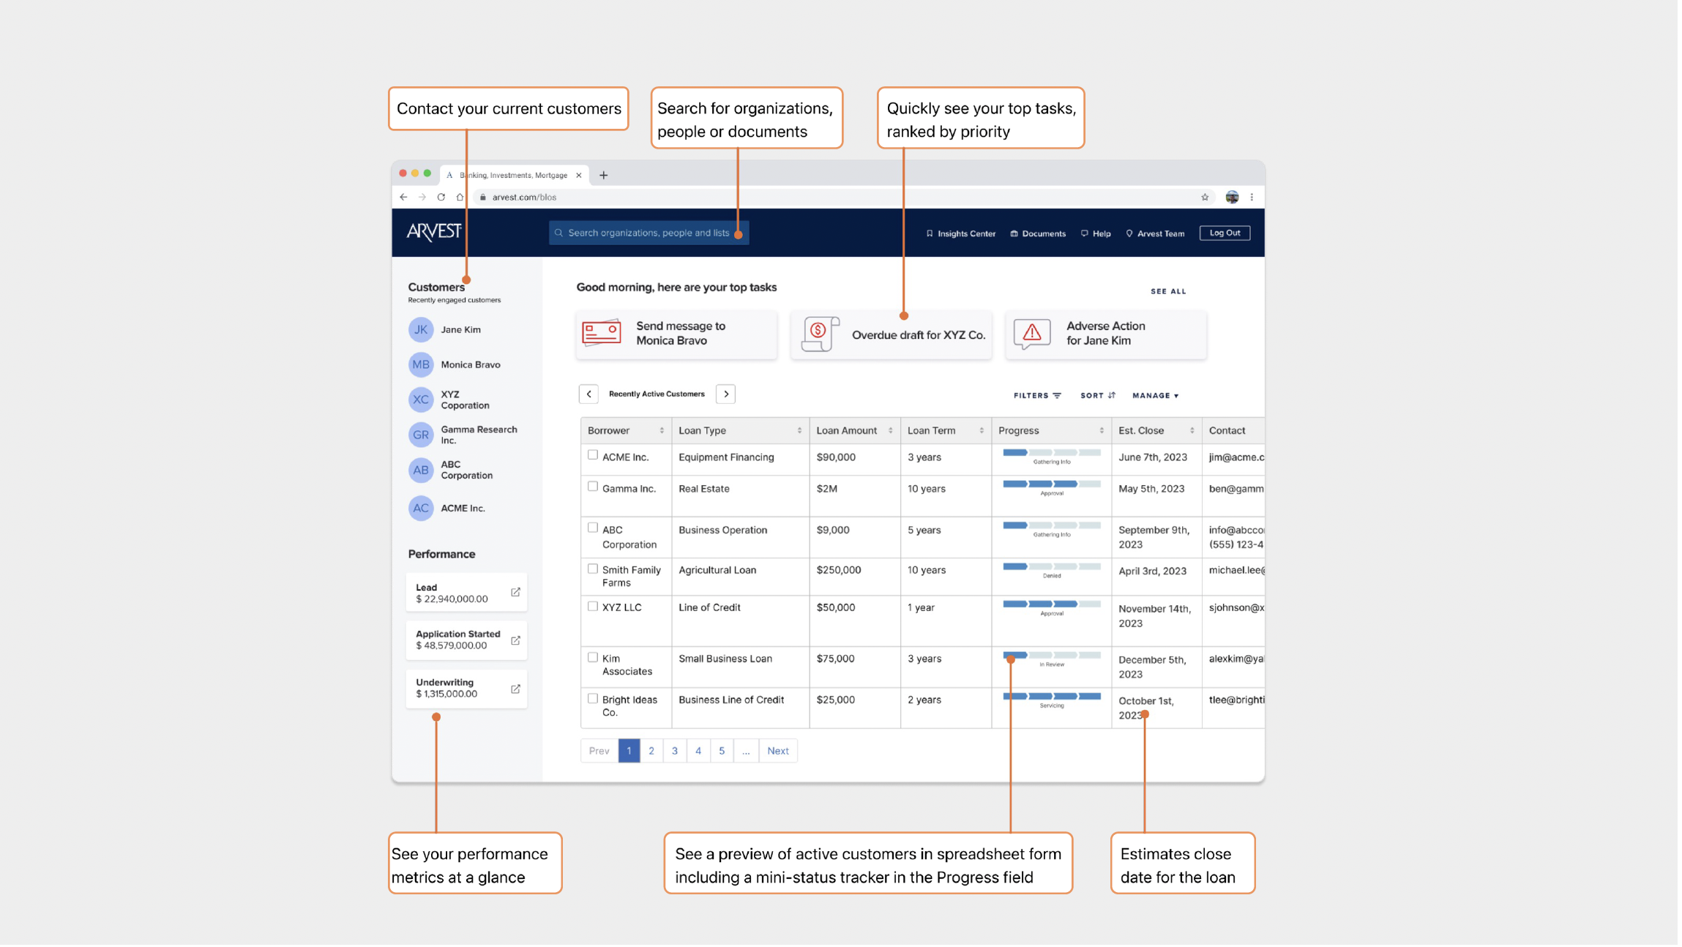1682x947 pixels.
Task: Click SEE ALL tasks link
Action: click(1168, 292)
